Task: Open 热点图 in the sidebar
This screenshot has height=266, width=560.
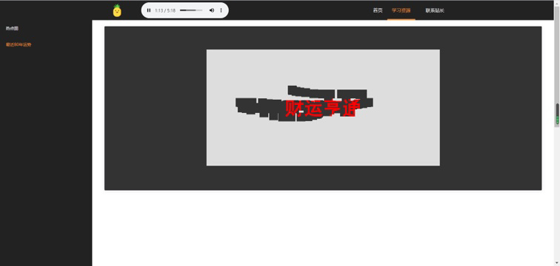Action: tap(12, 29)
